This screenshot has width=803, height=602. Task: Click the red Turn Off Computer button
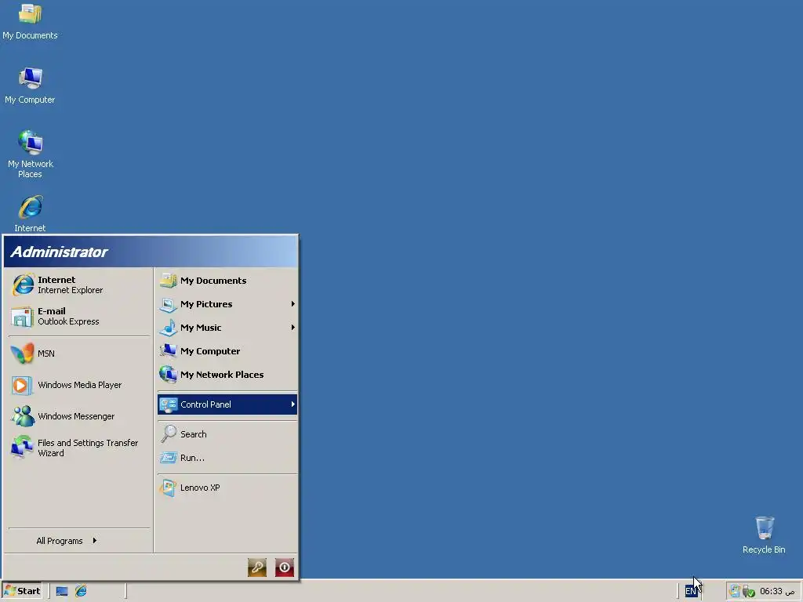click(284, 568)
